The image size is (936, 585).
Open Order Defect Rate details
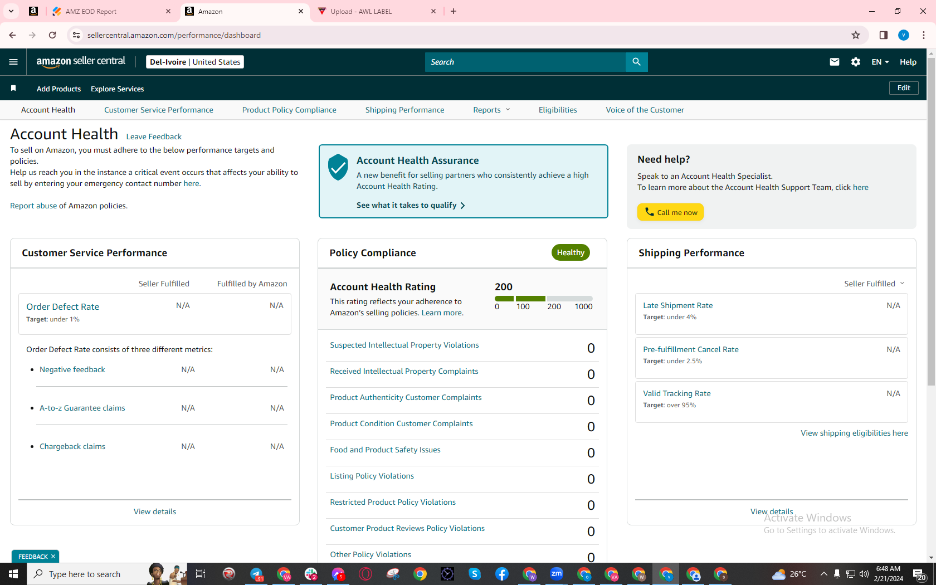point(62,306)
